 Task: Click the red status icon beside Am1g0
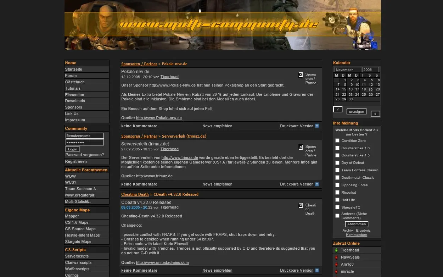click(336, 265)
